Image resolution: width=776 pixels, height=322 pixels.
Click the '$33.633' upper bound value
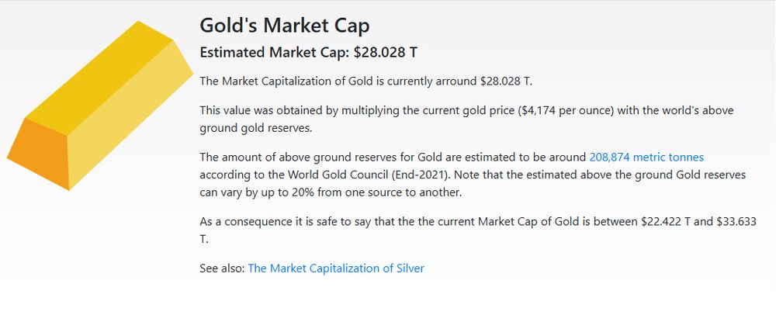(x=736, y=222)
